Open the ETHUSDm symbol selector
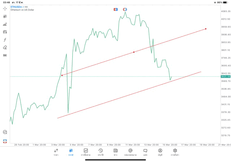 (x=18, y=7)
